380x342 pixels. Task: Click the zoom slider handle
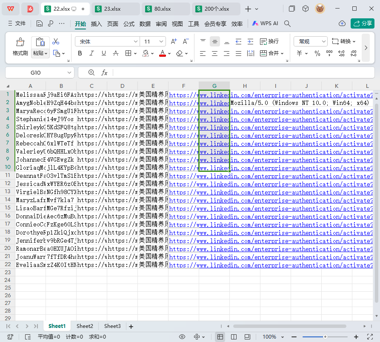325,337
